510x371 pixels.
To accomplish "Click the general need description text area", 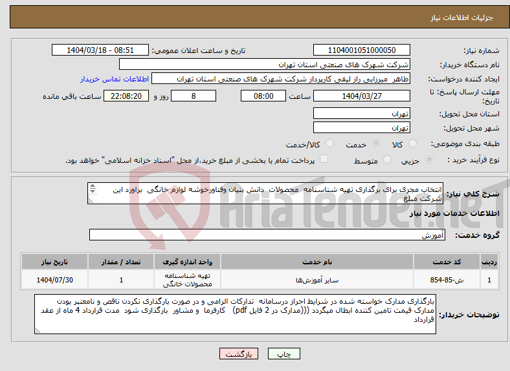I will point(265,193).
